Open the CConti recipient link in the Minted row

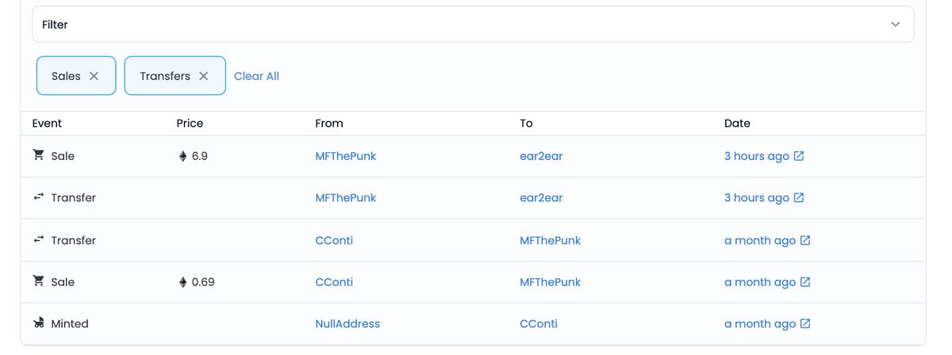pyautogui.click(x=539, y=324)
